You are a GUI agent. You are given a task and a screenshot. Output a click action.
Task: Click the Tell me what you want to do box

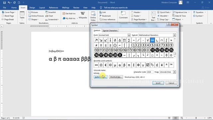pos(115,8)
